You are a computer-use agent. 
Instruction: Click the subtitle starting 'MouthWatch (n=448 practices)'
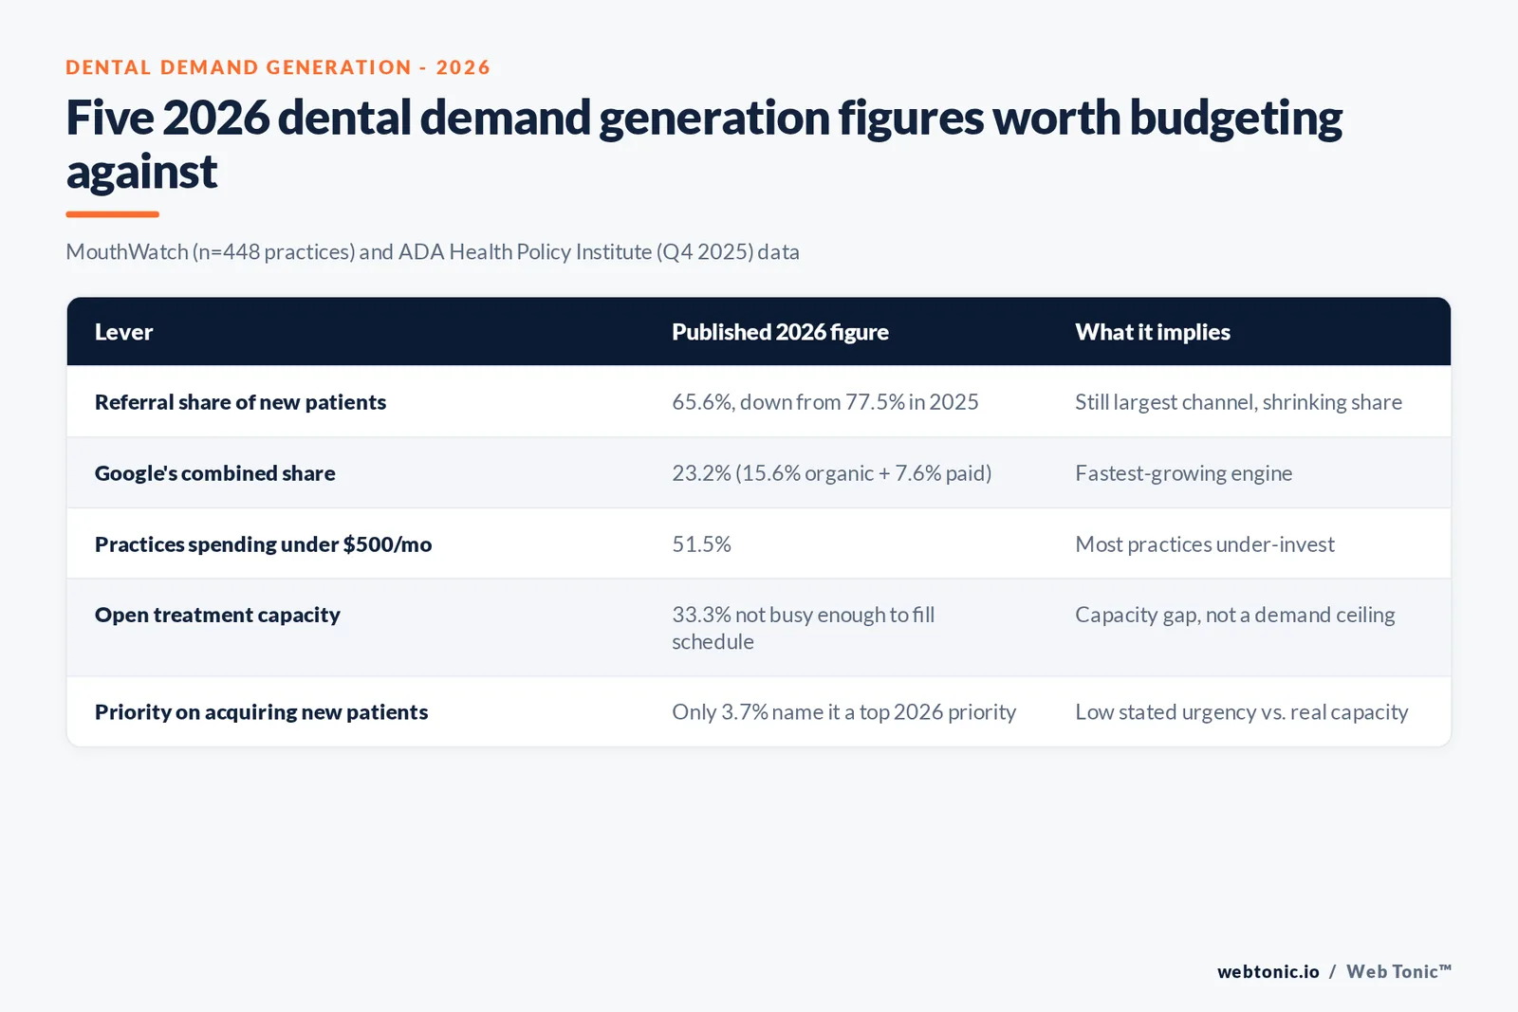[433, 252]
